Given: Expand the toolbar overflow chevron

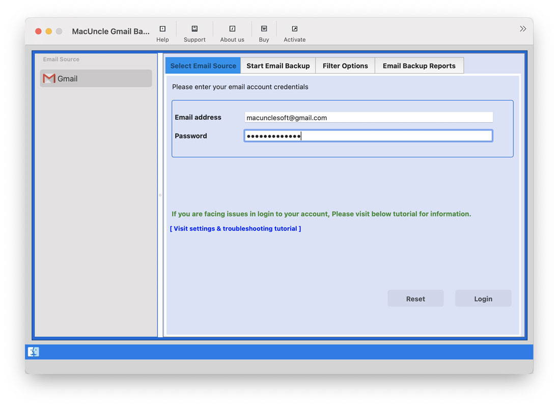Looking at the screenshot, I should [523, 29].
